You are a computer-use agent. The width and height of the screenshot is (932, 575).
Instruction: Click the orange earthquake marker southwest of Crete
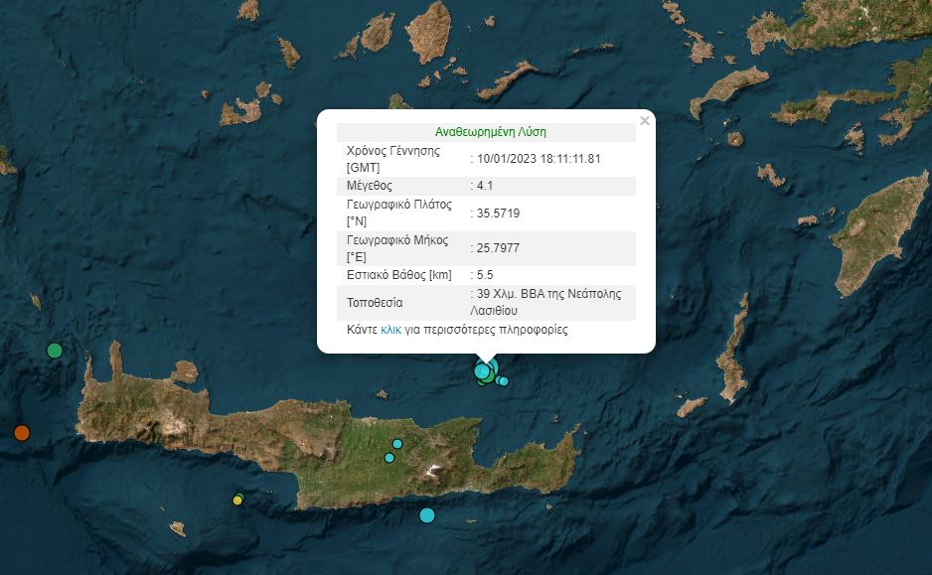[21, 432]
